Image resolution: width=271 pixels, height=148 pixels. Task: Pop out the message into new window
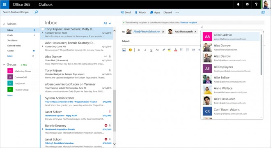(263, 12)
